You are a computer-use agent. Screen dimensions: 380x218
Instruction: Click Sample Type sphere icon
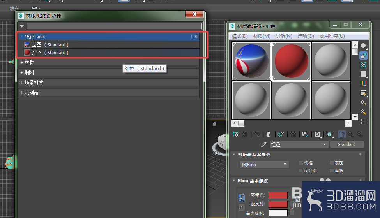[363, 46]
